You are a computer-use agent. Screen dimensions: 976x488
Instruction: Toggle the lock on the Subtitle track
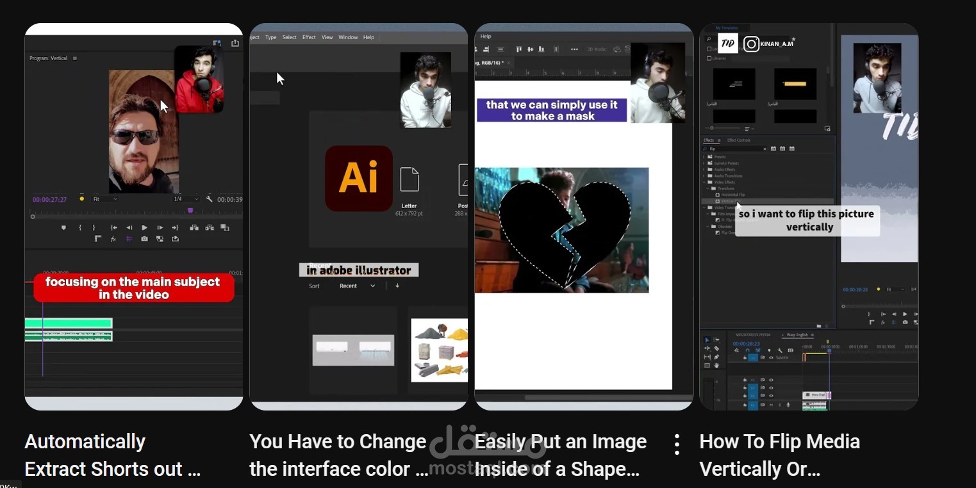coord(745,358)
